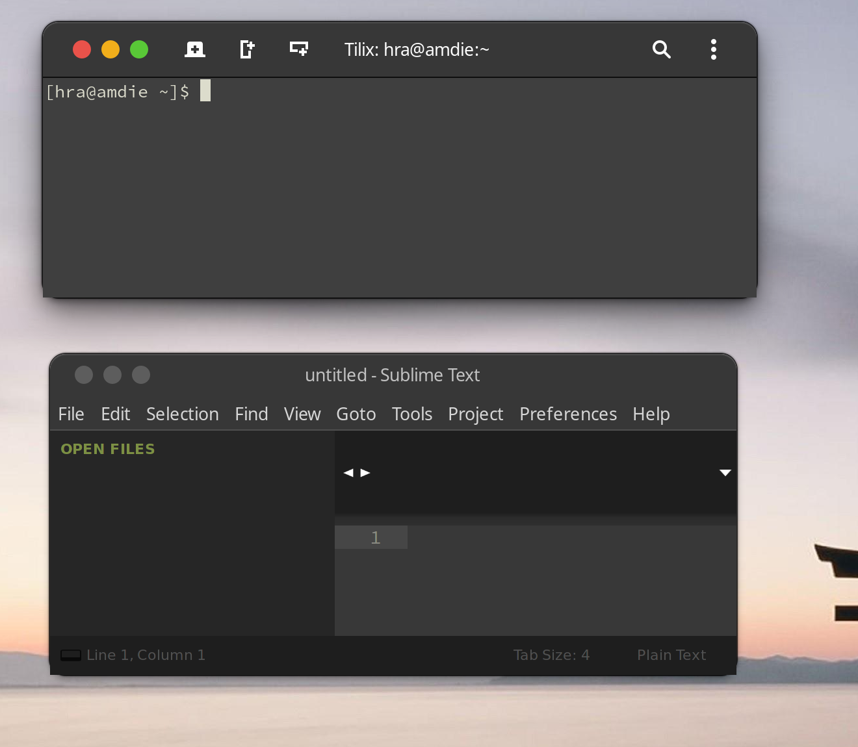This screenshot has height=747, width=858.
Task: Open the Preferences menu in Sublime
Action: pos(567,414)
